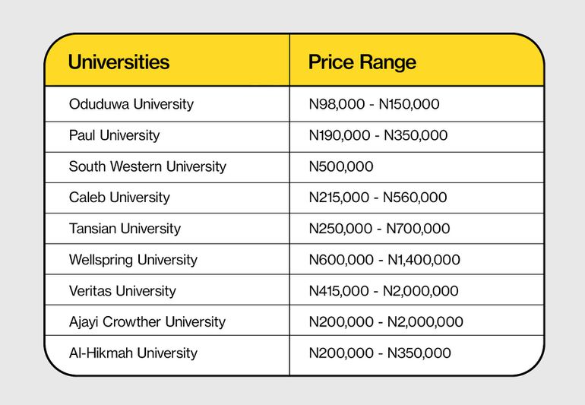Image resolution: width=585 pixels, height=405 pixels.
Task: Click the Veritas University name
Action: (122, 291)
